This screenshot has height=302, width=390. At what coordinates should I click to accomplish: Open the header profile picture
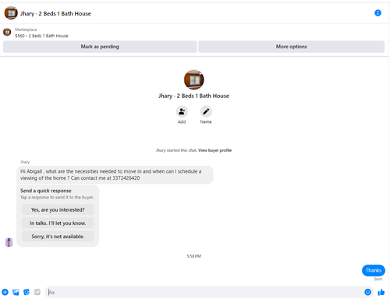click(11, 13)
